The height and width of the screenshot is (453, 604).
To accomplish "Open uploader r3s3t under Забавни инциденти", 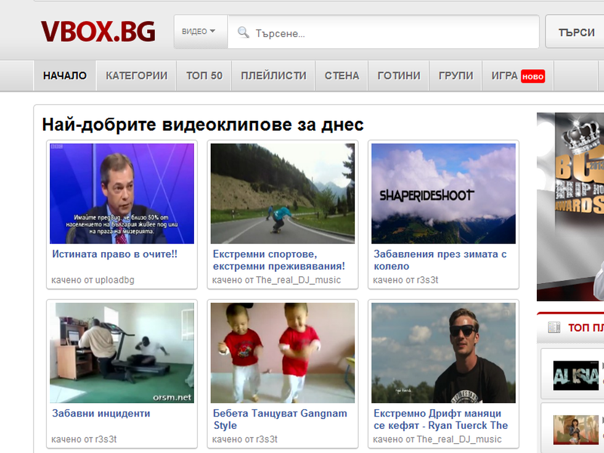I will pyautogui.click(x=106, y=439).
